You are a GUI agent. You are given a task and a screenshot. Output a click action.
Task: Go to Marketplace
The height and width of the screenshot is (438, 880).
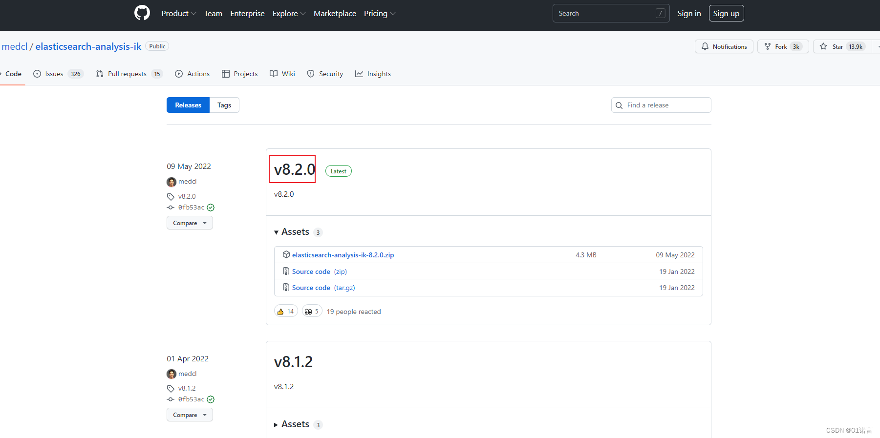(335, 14)
